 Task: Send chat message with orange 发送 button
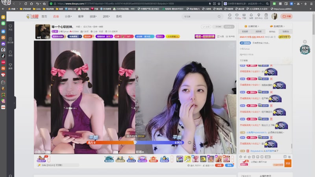[x=288, y=163]
